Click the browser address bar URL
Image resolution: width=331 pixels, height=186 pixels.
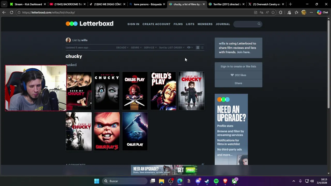coord(49,12)
